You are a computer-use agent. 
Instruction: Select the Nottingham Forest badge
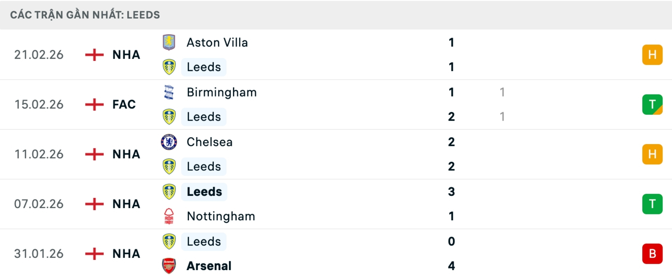(169, 216)
